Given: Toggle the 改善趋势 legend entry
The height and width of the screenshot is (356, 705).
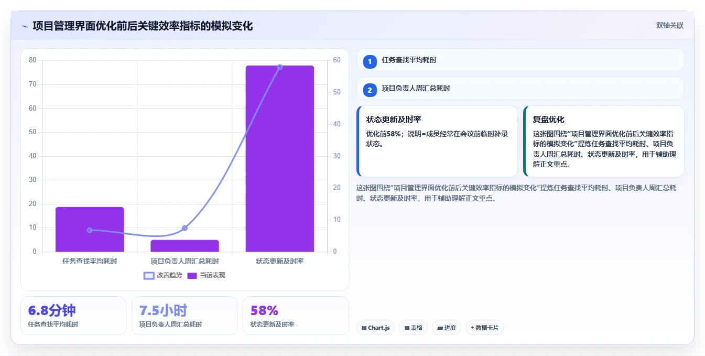Looking at the screenshot, I should point(163,275).
